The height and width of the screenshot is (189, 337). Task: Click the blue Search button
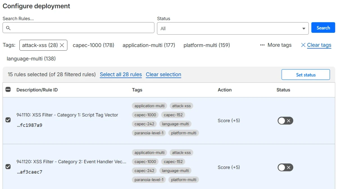click(x=323, y=28)
